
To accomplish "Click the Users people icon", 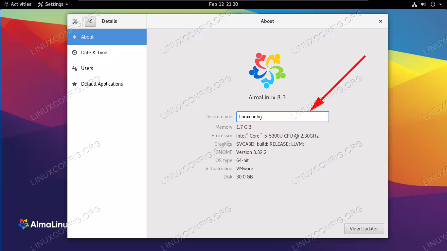I will click(75, 68).
